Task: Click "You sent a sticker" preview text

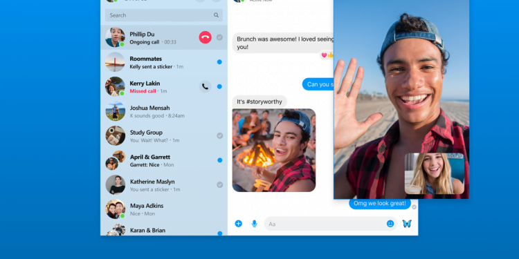Action: (149, 190)
